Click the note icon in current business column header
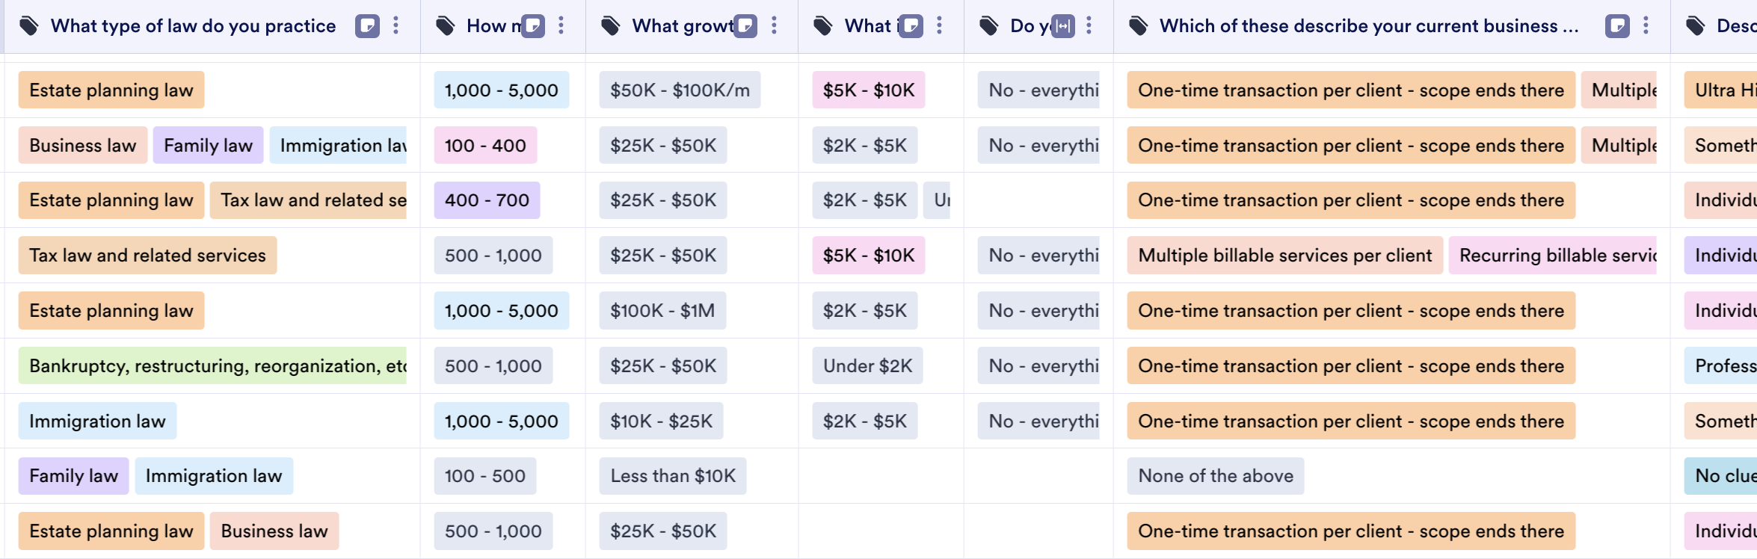This screenshot has width=1757, height=559. click(x=1617, y=26)
